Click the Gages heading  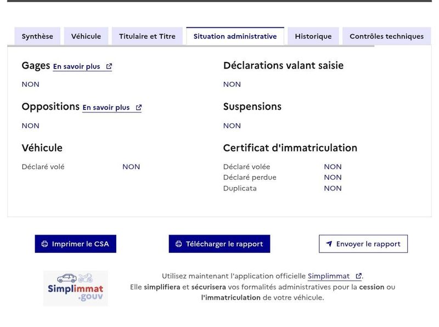[x=36, y=66]
